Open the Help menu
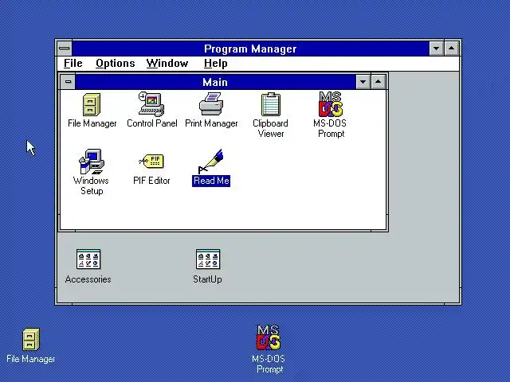 [215, 64]
